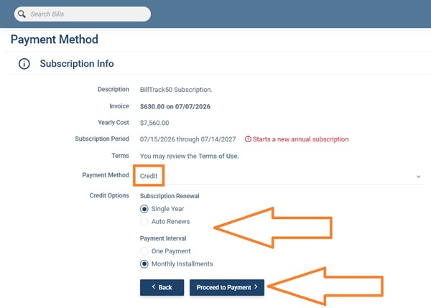Choose the One Payment interval
The image size is (431, 308).
144,251
